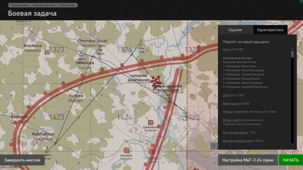The width and height of the screenshot is (303, 170).
Task: Go to the Карьера лётчика breadcrumb
Action: pyautogui.click(x=45, y=5)
